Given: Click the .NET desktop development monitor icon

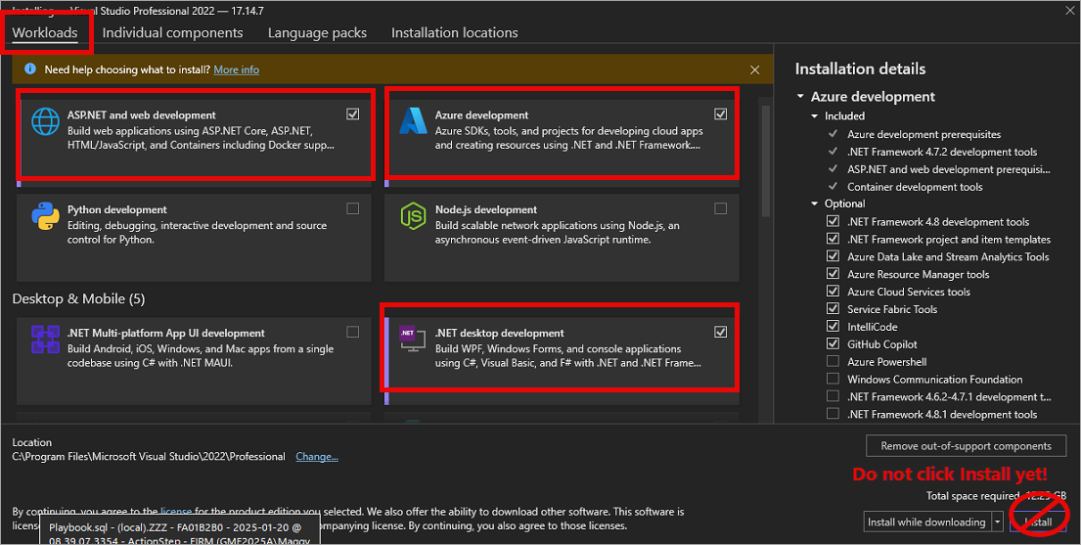Looking at the screenshot, I should pos(413,339).
